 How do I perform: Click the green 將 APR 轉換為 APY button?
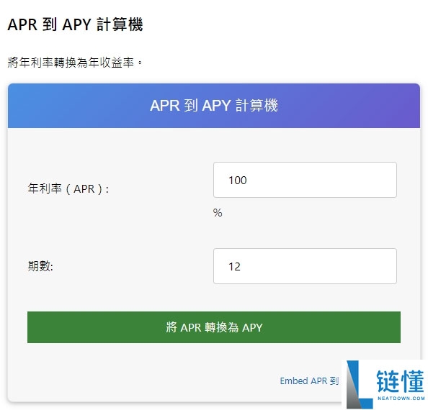(x=214, y=327)
